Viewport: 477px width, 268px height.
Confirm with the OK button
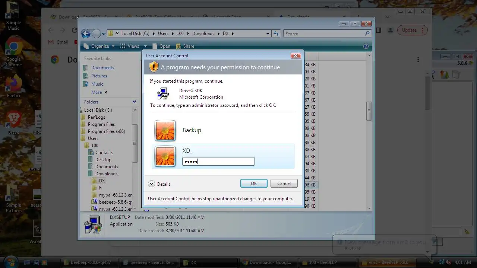click(254, 183)
